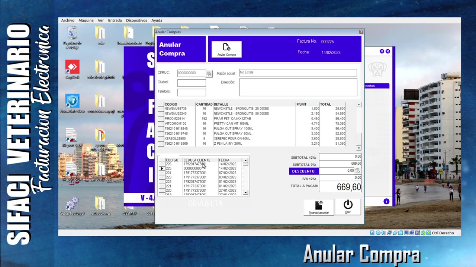
Task: Open the cdo desde github folder
Action: click(x=101, y=70)
